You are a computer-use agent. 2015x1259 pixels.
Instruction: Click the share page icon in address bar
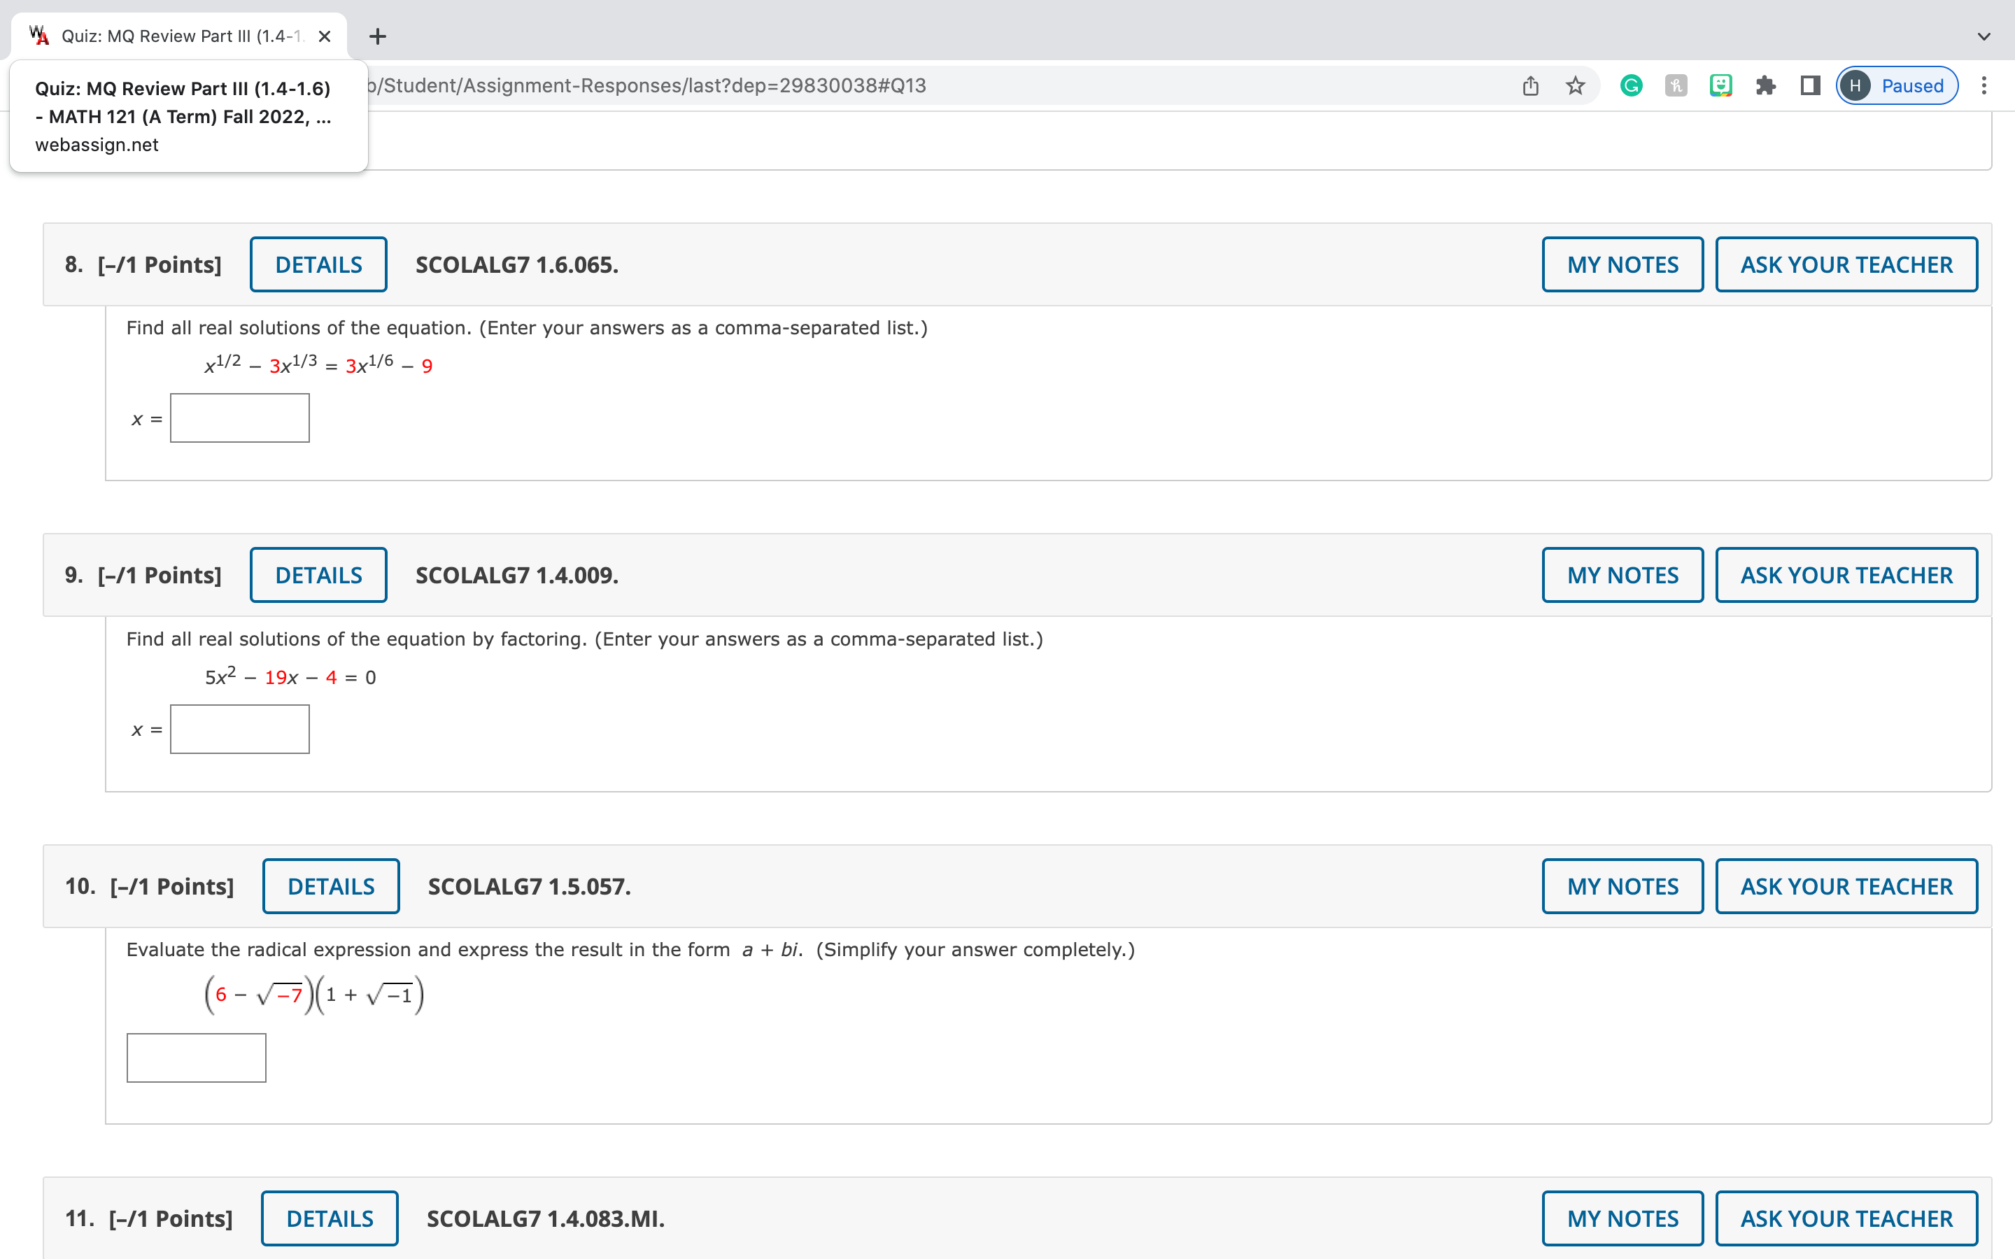[1530, 86]
